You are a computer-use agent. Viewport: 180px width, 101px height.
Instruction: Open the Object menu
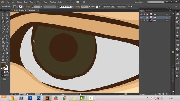click(19, 2)
